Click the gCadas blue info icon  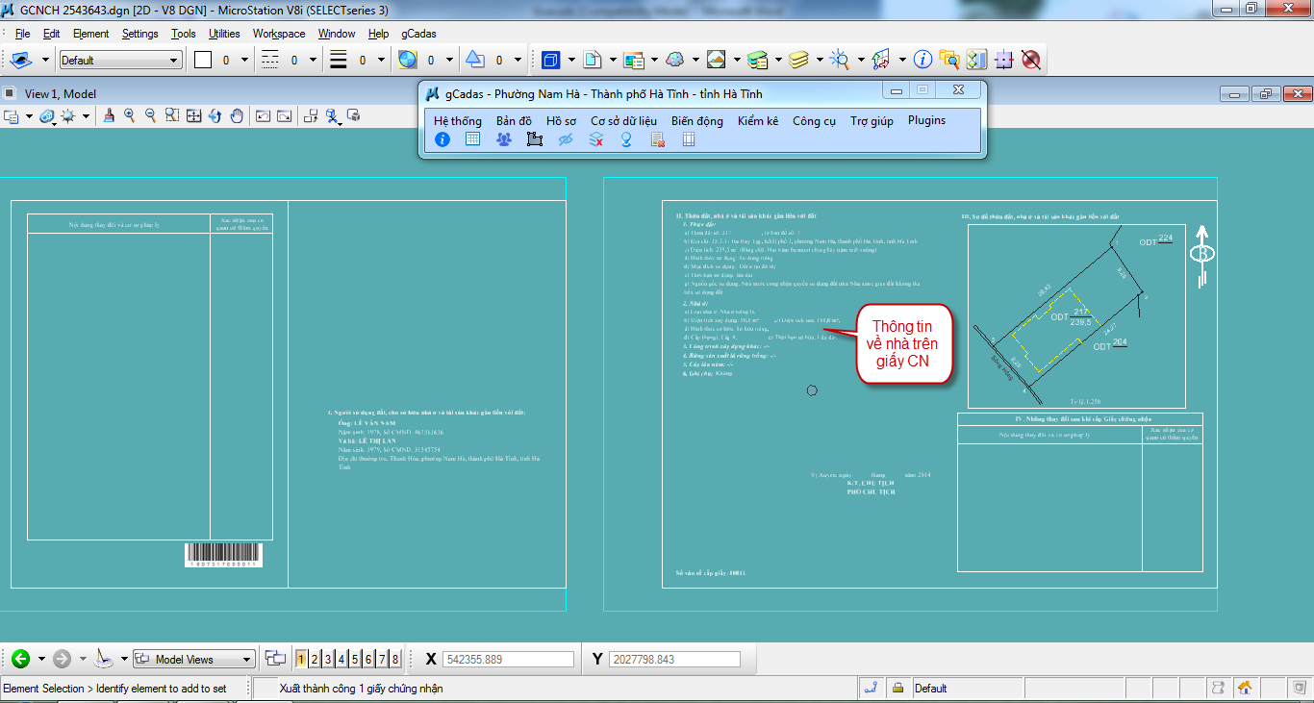[442, 139]
